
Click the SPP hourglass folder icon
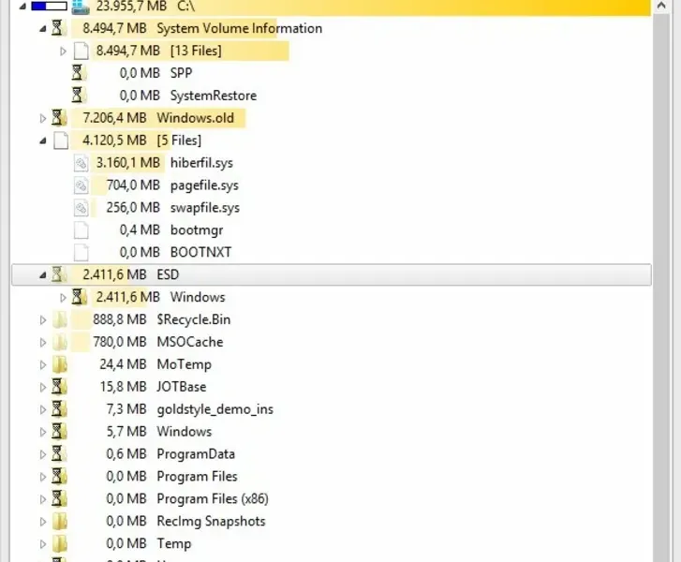(79, 73)
